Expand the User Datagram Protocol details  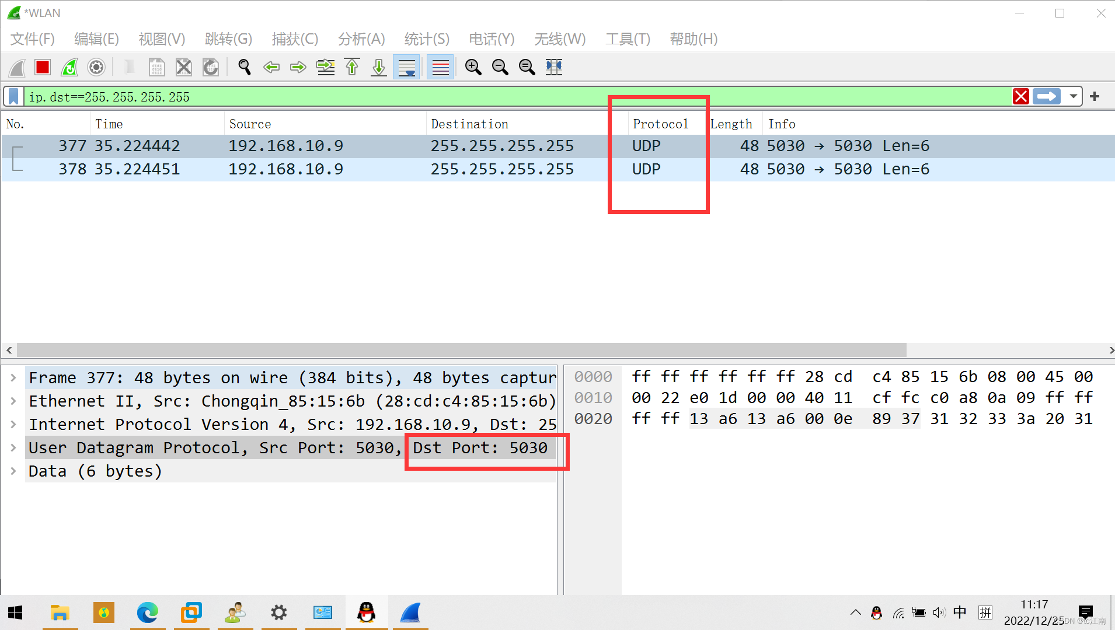(13, 447)
